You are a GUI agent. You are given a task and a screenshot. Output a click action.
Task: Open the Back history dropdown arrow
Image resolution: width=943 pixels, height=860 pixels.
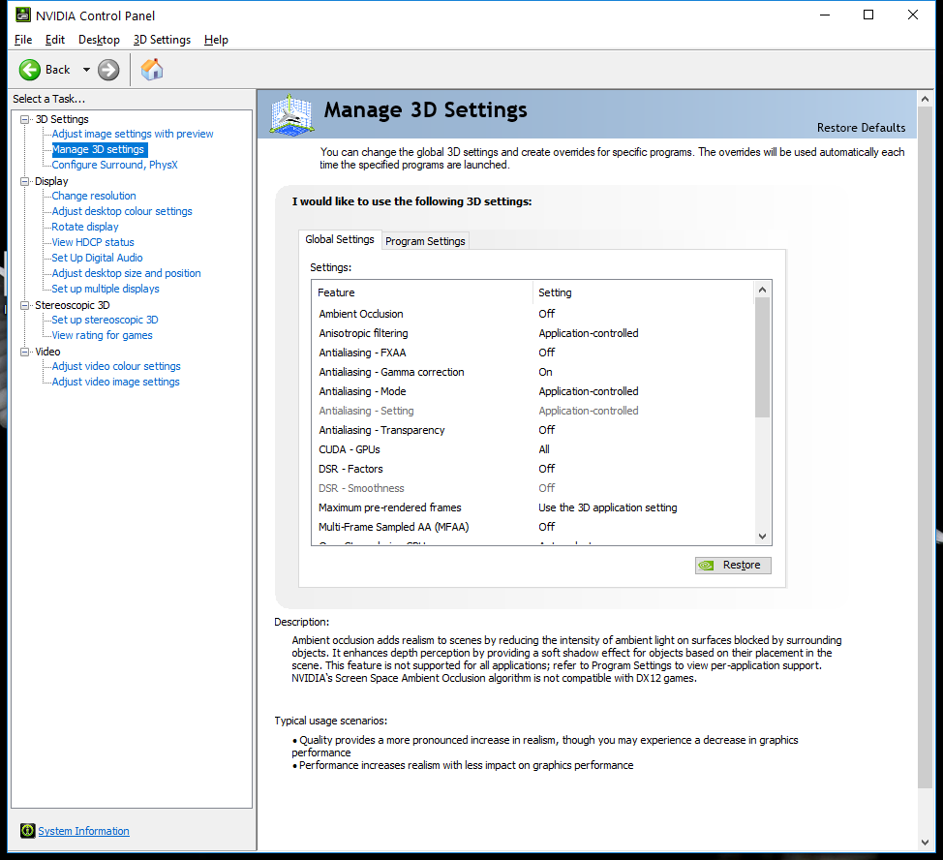[86, 70]
